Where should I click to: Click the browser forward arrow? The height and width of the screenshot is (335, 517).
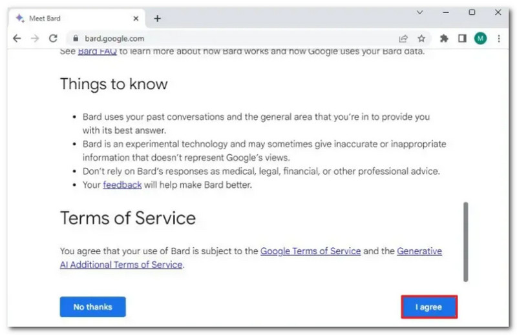pyautogui.click(x=35, y=39)
